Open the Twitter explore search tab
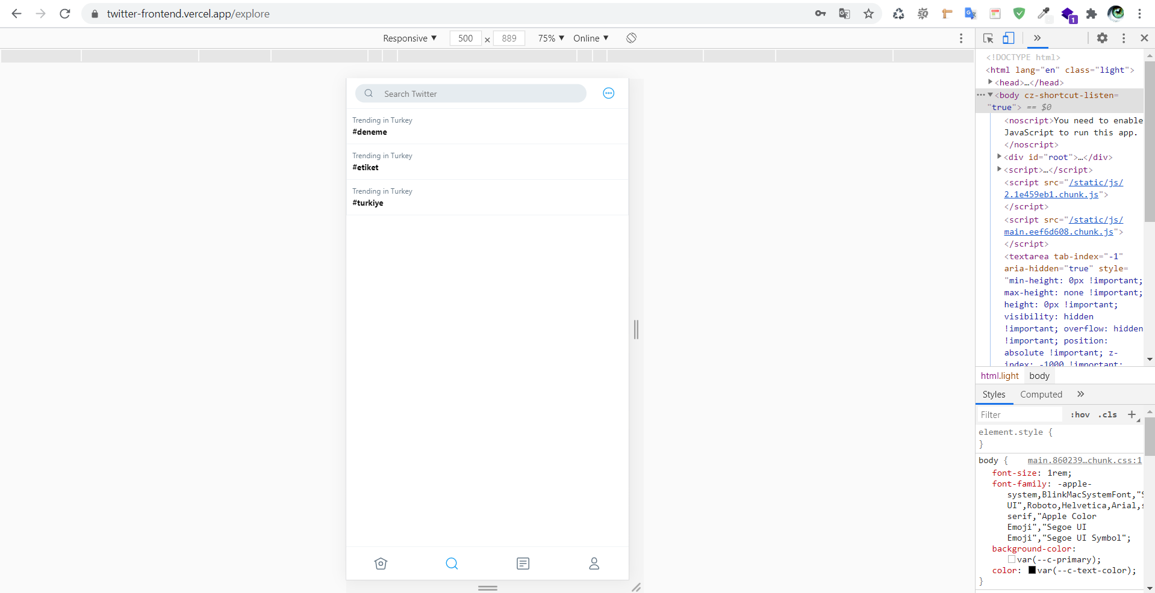The image size is (1155, 593). 452,564
